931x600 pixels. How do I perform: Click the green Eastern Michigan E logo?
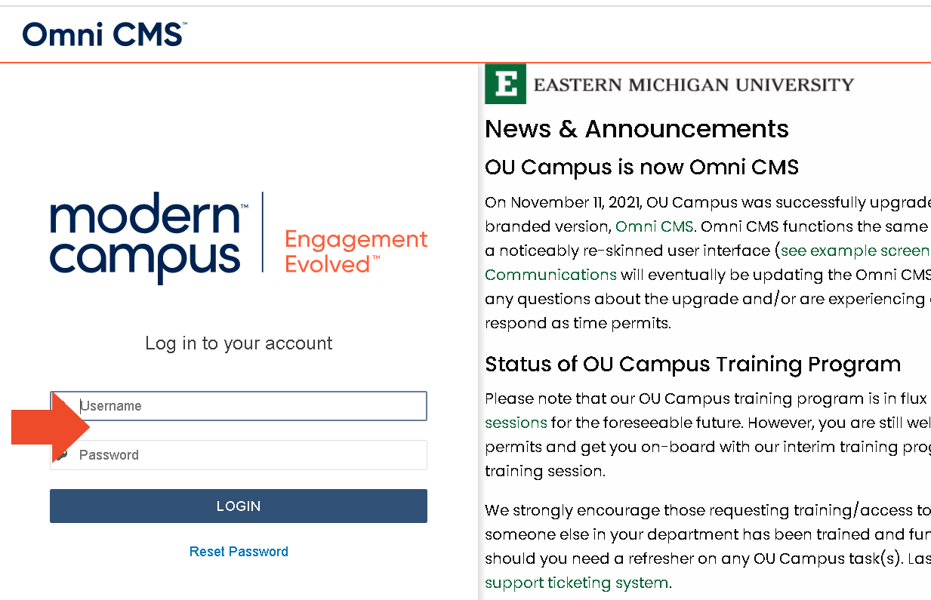(x=505, y=84)
